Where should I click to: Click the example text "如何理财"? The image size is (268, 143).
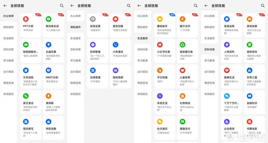coord(252,107)
